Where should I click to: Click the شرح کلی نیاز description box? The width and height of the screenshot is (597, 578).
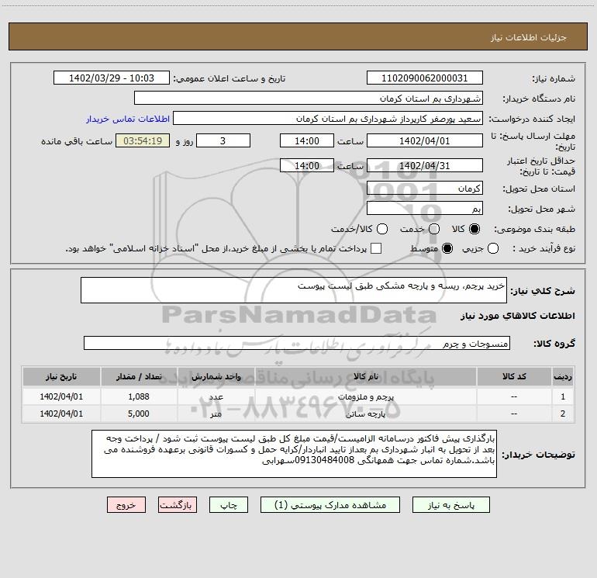click(x=294, y=290)
